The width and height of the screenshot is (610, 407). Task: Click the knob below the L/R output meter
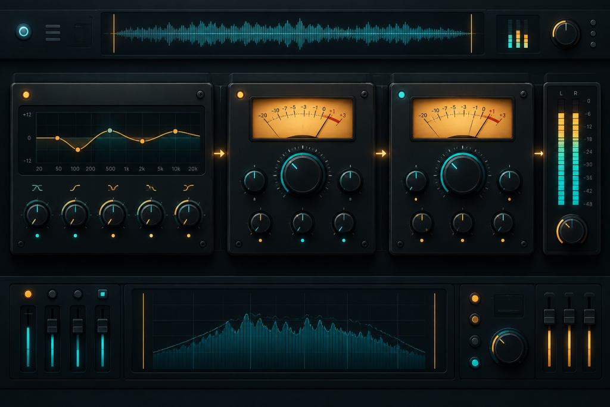(571, 231)
